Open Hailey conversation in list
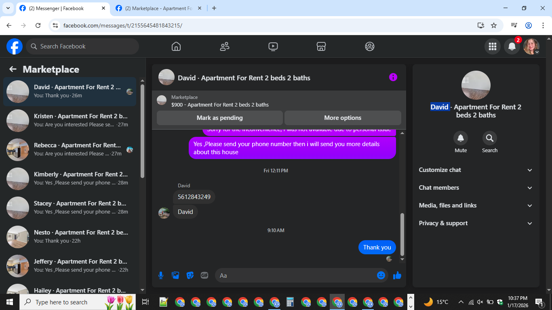The image size is (552, 310). [x=70, y=288]
